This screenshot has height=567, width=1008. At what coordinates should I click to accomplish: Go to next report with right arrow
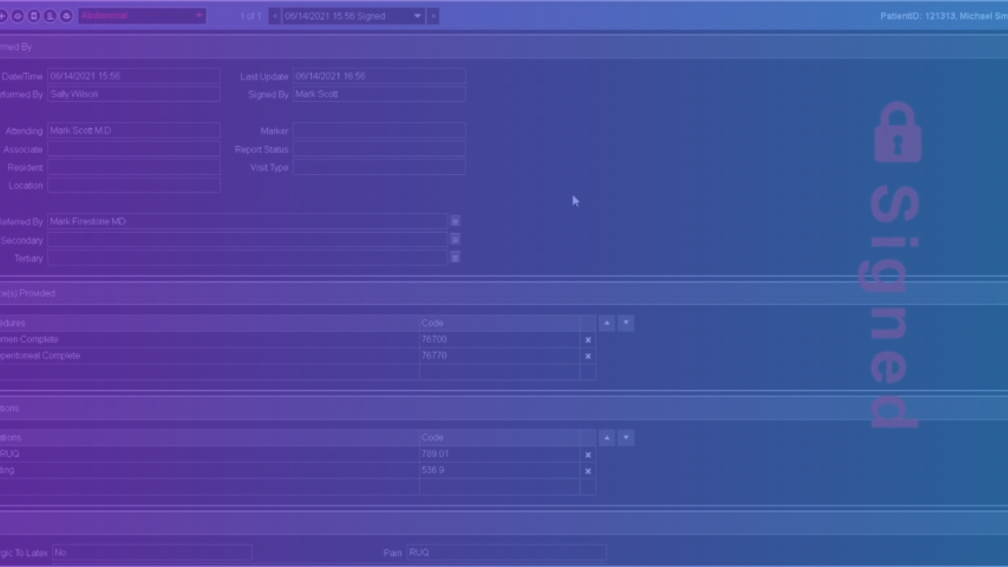click(x=433, y=16)
